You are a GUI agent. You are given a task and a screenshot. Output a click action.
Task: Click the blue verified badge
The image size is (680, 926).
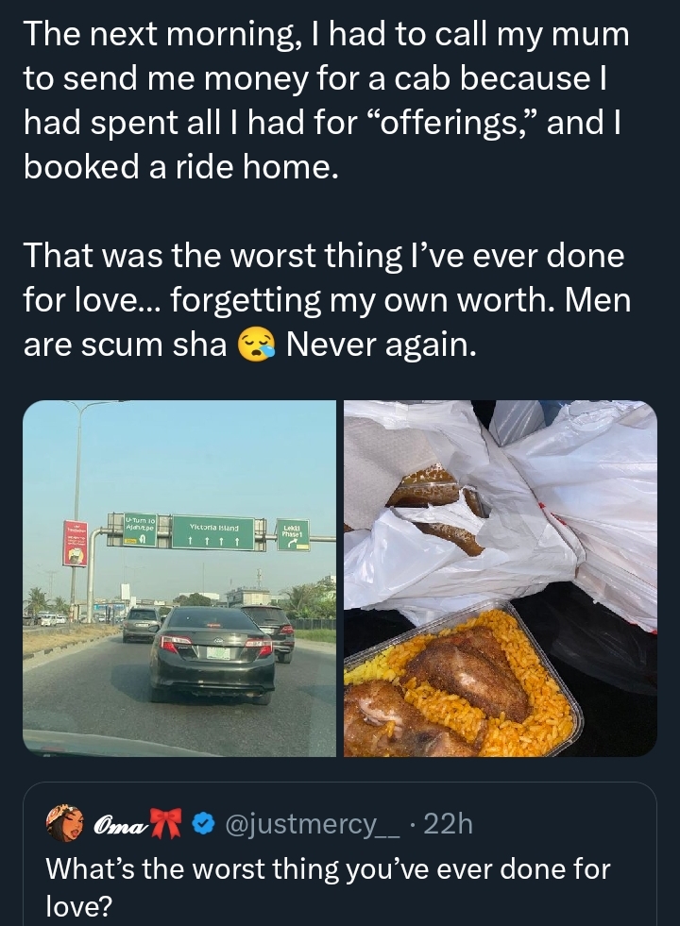[x=202, y=825]
